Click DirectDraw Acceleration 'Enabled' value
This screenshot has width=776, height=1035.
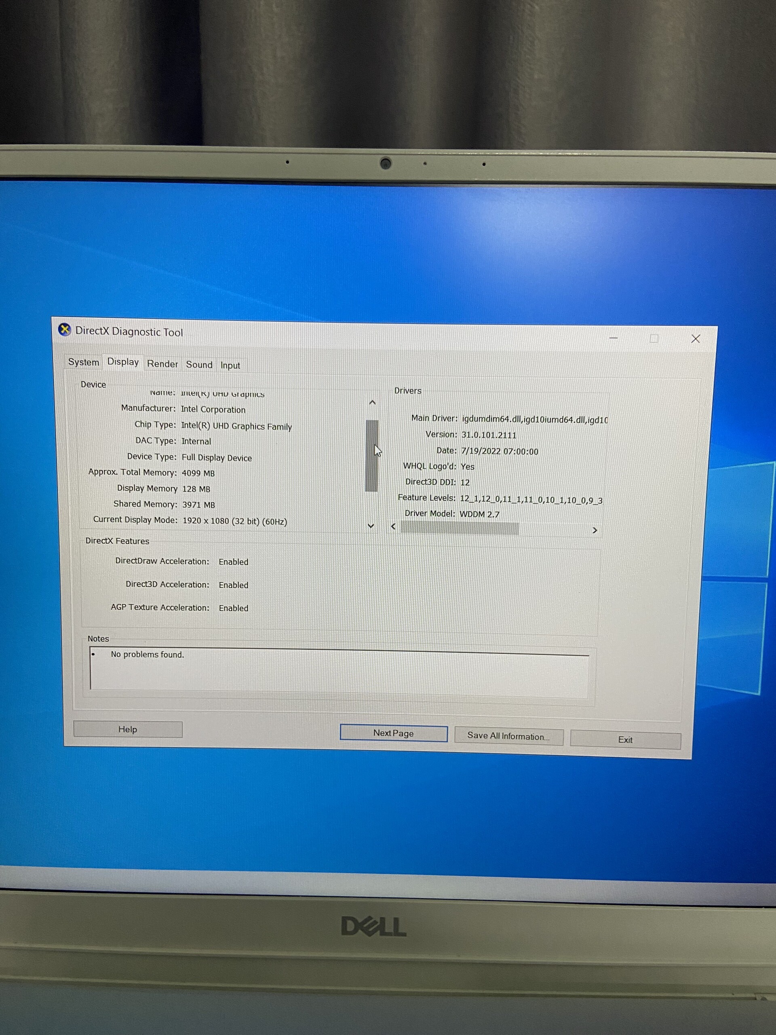[x=234, y=562]
